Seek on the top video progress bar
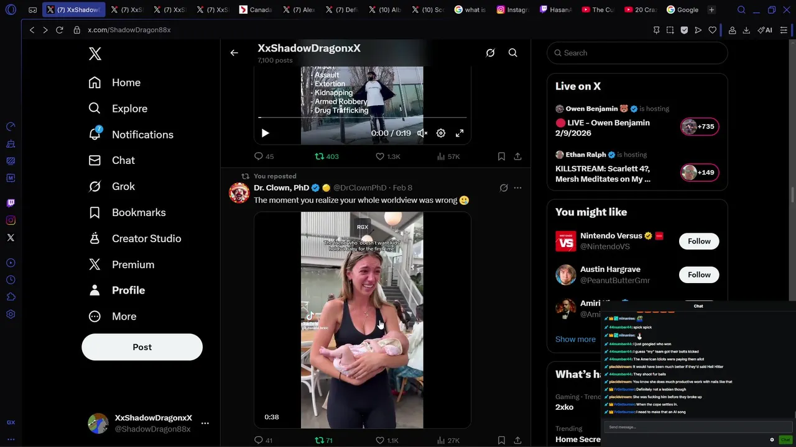Viewport: 796px width, 447px height. click(362, 117)
